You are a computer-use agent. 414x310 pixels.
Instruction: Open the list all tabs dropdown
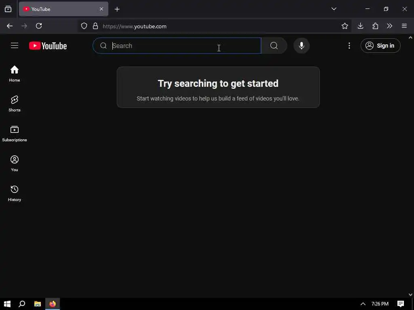334,9
